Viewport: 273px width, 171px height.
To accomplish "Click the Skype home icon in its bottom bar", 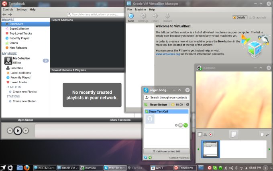I will pos(145,158).
